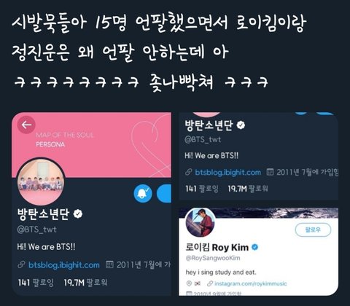Viewport: 350px width, 306px height.
Task: Click the location pin icon on Roy Kim profile
Action: click(189, 283)
